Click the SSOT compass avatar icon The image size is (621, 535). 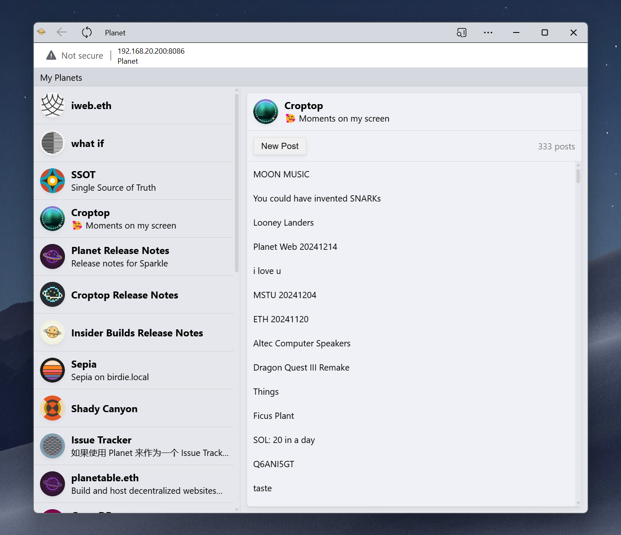[52, 181]
